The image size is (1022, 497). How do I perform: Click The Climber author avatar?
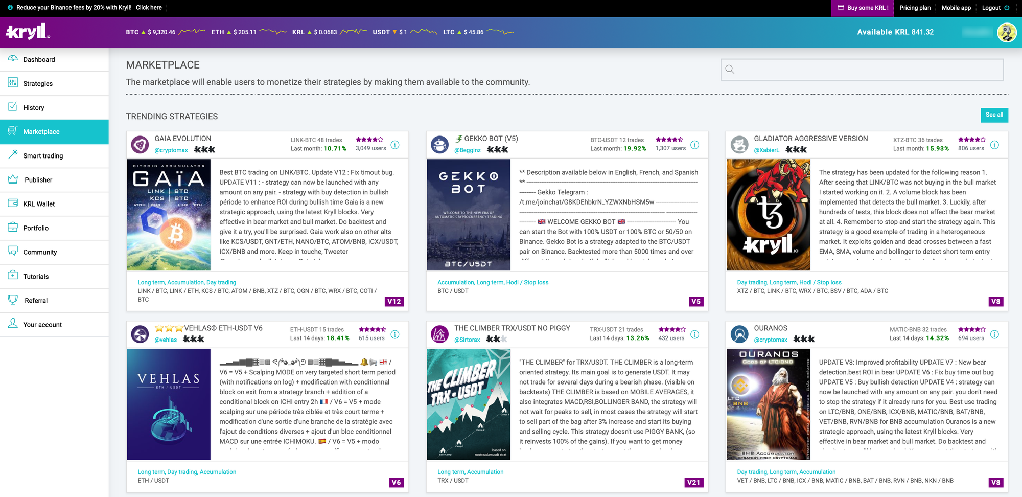(439, 334)
